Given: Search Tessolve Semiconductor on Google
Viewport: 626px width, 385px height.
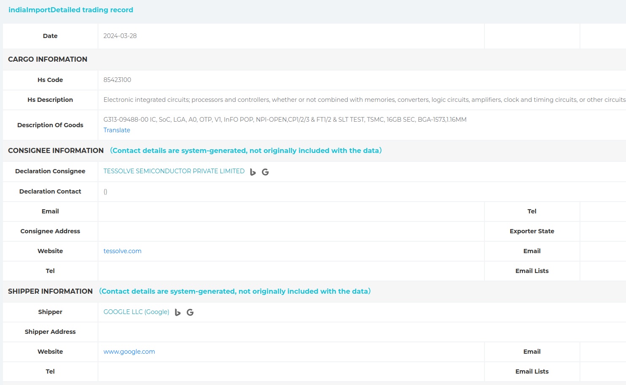Looking at the screenshot, I should pyautogui.click(x=265, y=172).
